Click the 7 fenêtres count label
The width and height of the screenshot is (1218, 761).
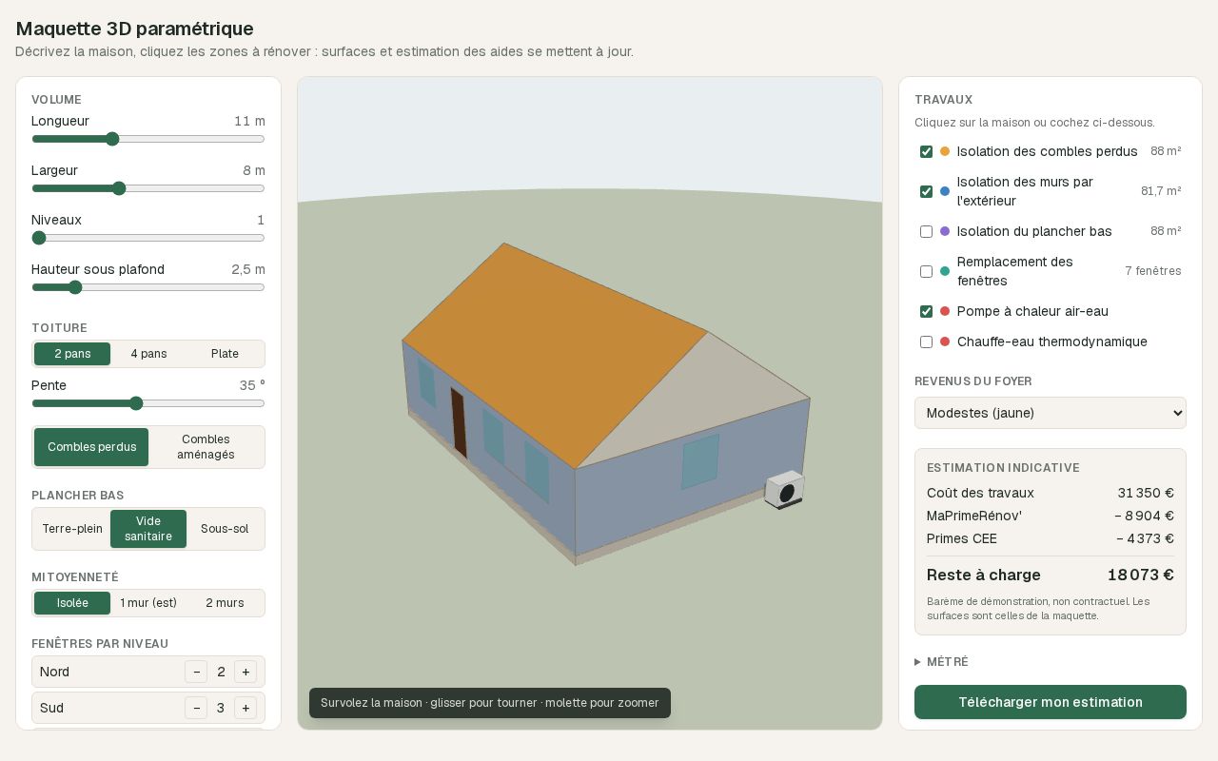tap(1152, 271)
